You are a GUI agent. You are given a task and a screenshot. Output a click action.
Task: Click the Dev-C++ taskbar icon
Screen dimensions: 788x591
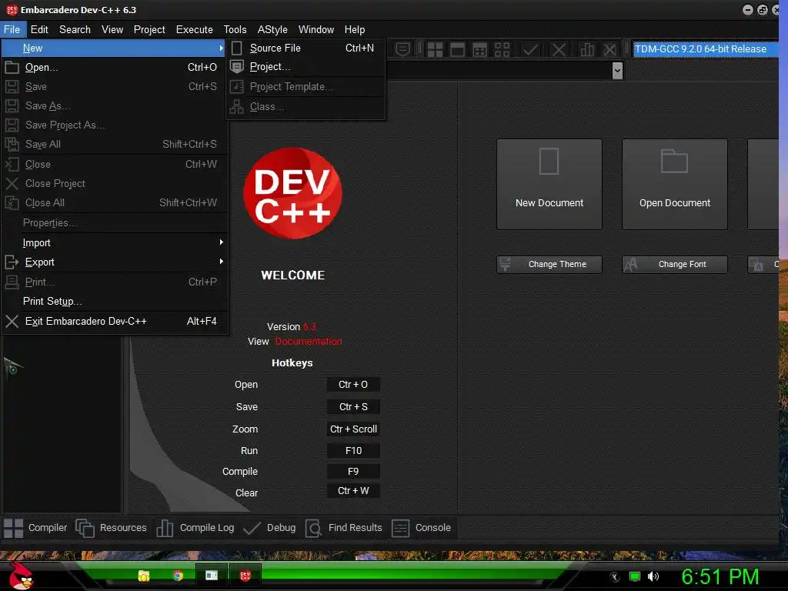[x=245, y=576]
